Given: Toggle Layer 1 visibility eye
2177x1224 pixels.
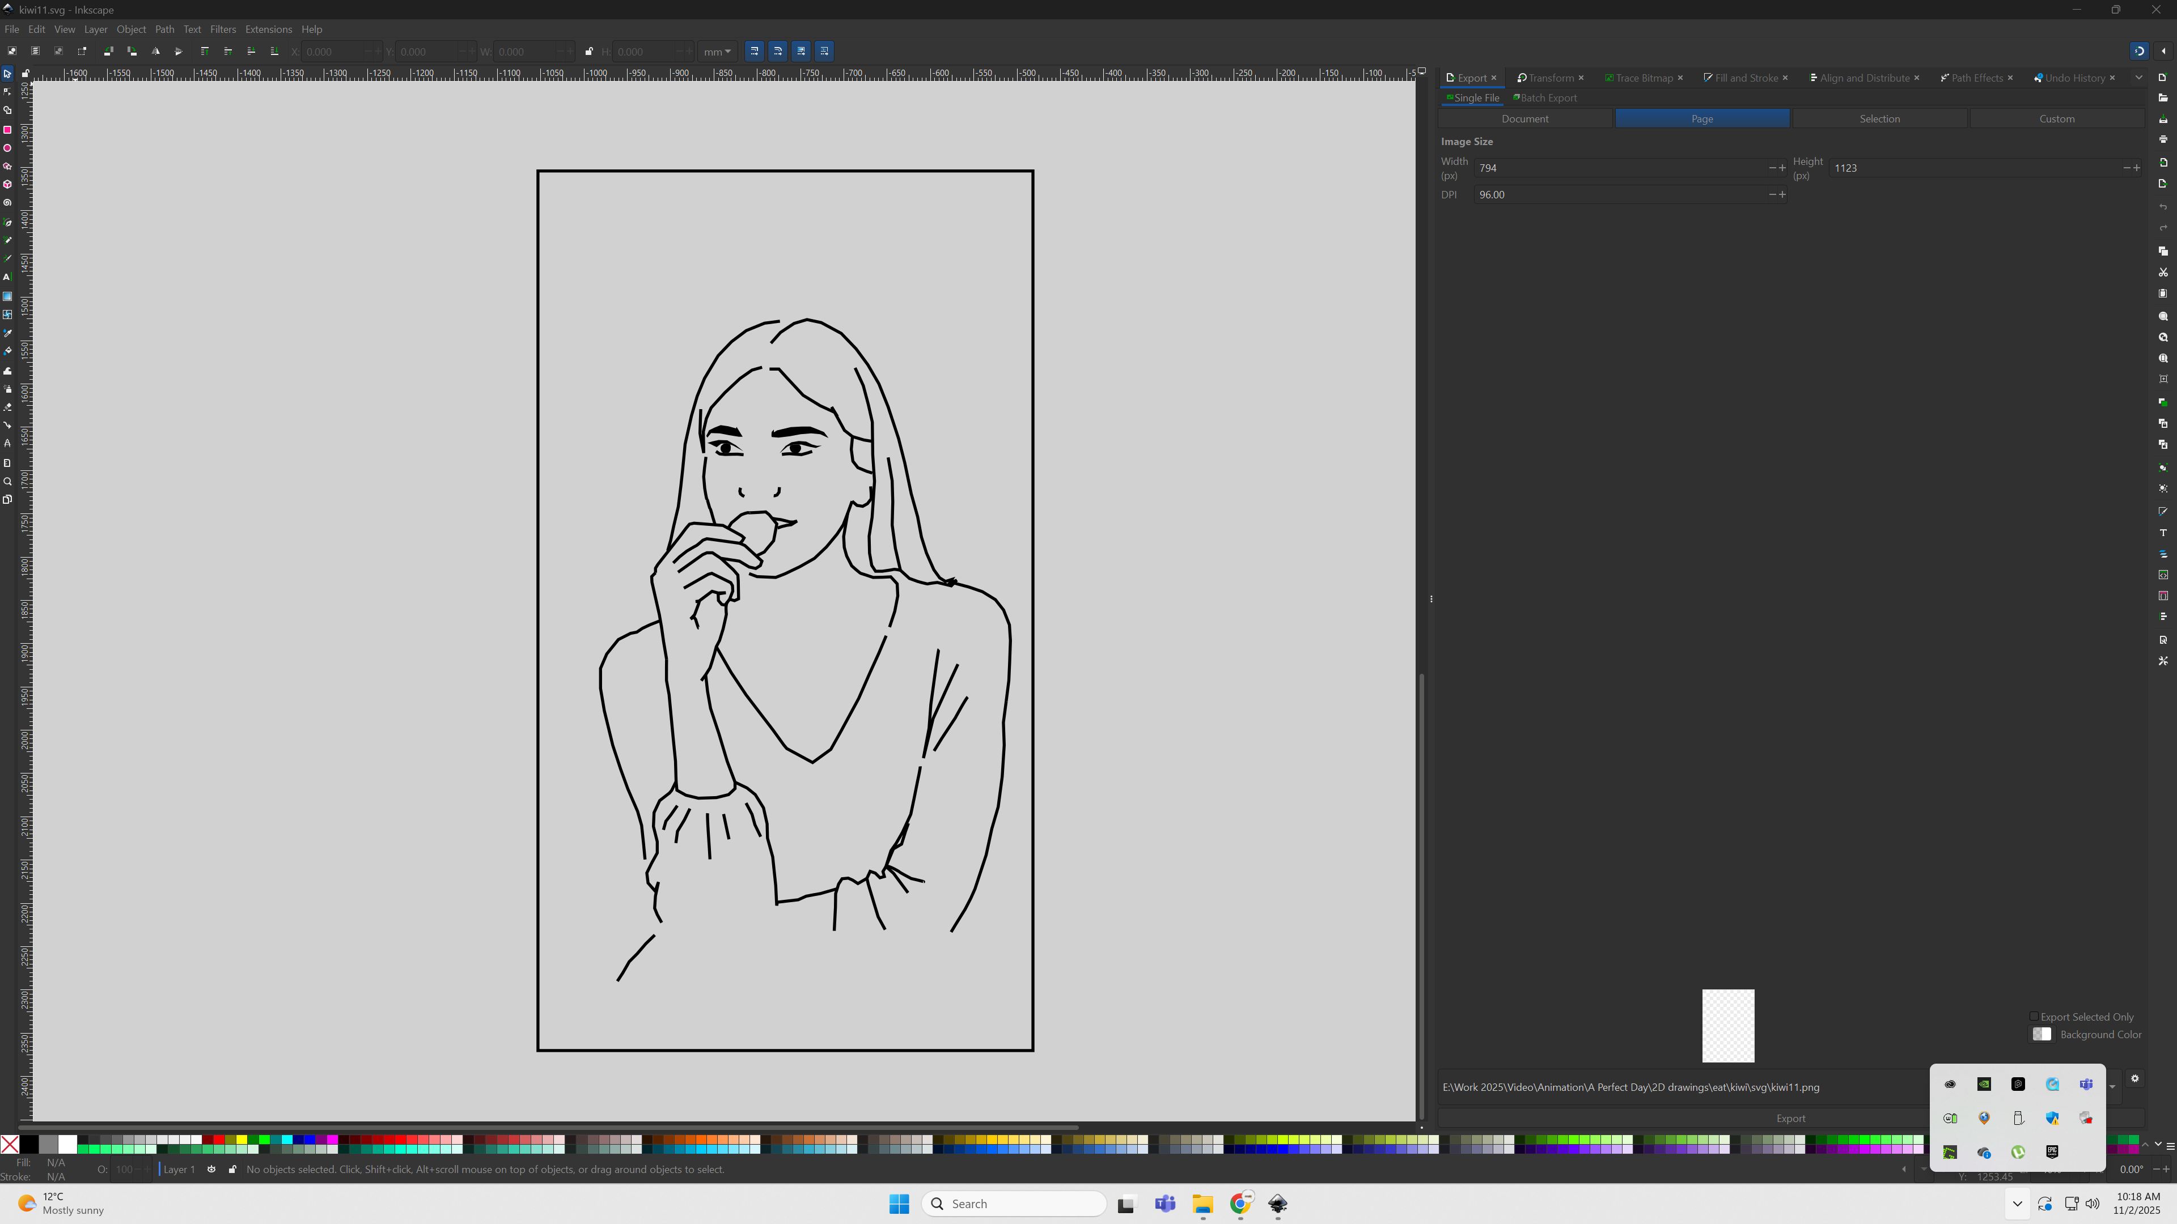Looking at the screenshot, I should pos(211,1169).
